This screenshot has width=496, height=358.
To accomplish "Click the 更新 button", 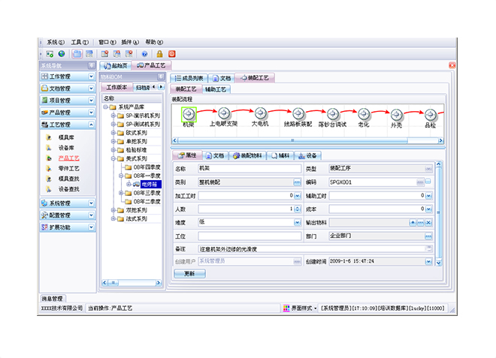I will pos(189,274).
